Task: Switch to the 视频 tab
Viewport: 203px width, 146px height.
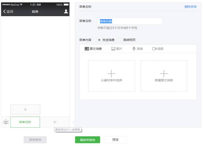Action: click(158, 49)
